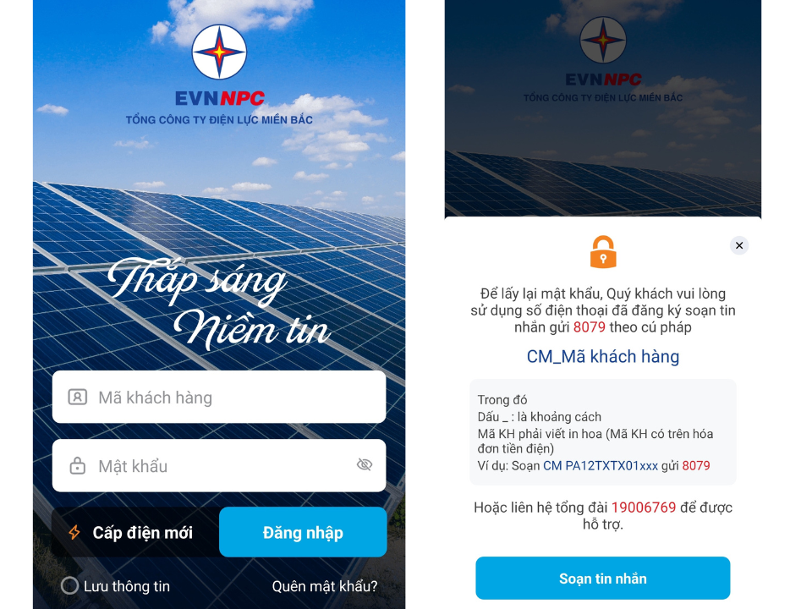Click the orange lock icon in dialog
The width and height of the screenshot is (812, 609).
(x=603, y=252)
